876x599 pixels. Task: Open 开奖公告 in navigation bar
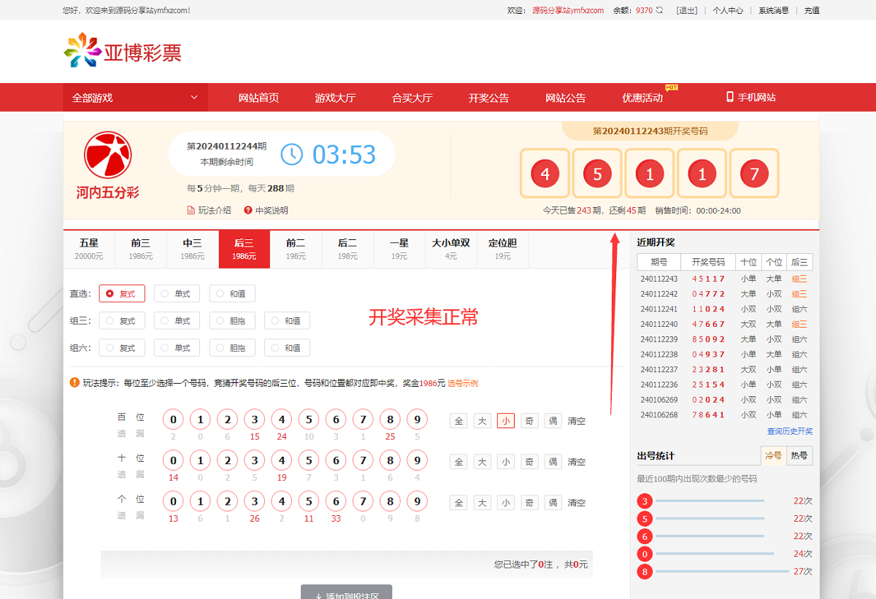(x=488, y=98)
